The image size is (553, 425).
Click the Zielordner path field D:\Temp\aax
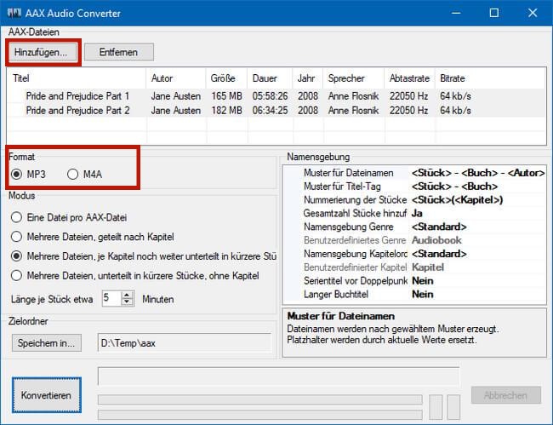[x=184, y=342]
